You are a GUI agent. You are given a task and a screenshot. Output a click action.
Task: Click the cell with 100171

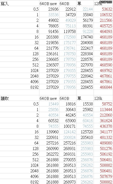[x=68, y=126]
